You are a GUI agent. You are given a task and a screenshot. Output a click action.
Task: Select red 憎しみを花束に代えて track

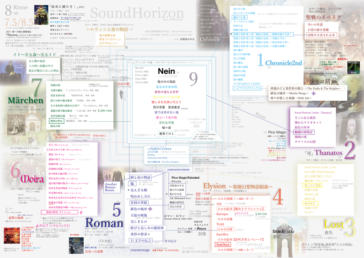(x=166, y=102)
